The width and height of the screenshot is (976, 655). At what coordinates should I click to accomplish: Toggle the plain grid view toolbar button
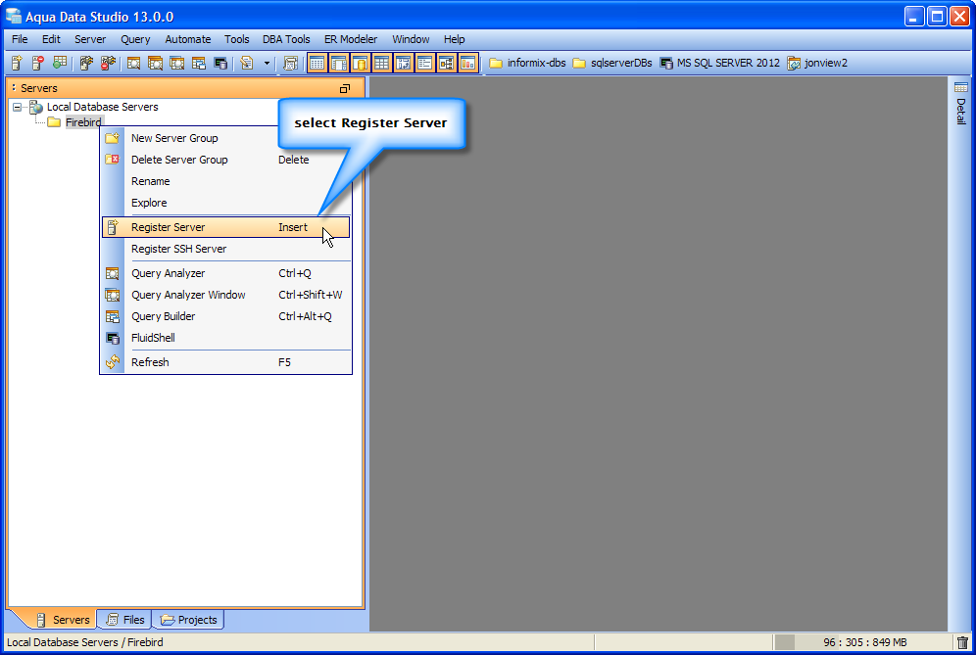click(381, 63)
